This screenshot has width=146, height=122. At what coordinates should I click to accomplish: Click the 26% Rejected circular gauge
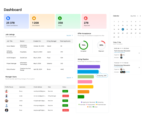[x=101, y=45]
